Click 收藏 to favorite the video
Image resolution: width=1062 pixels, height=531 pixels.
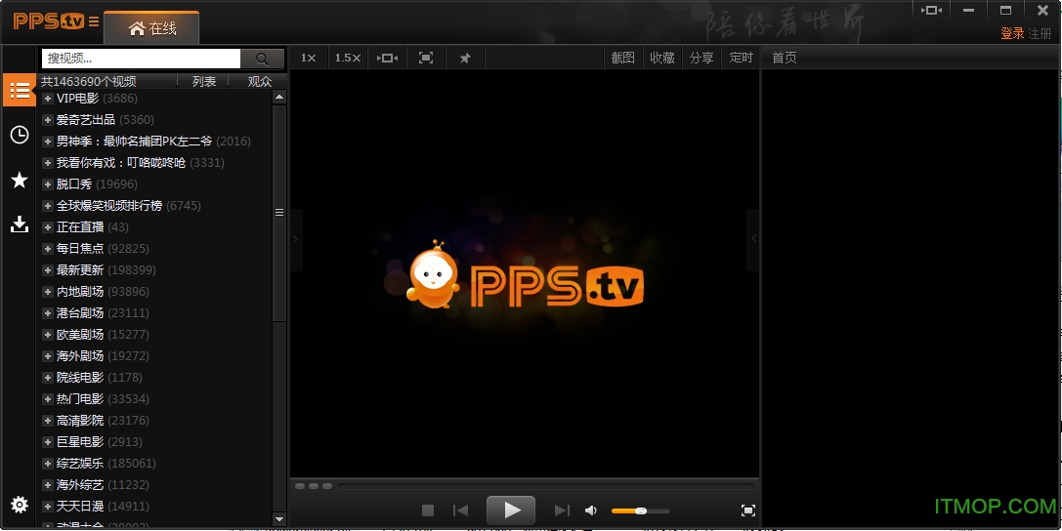coord(661,59)
